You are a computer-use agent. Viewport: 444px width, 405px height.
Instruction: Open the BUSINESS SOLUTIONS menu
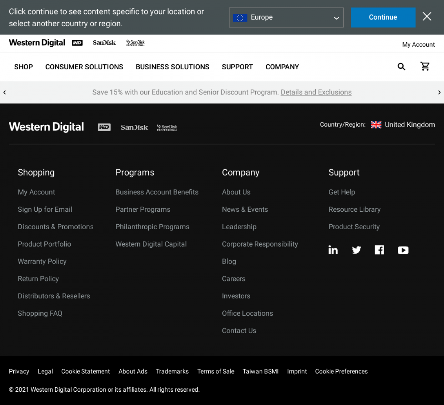[172, 67]
